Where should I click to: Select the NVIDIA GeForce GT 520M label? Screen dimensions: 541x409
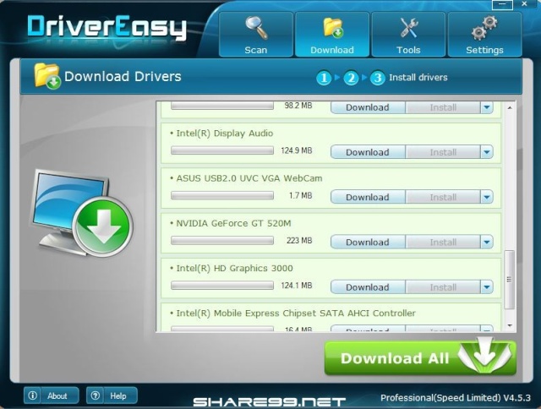tap(233, 223)
